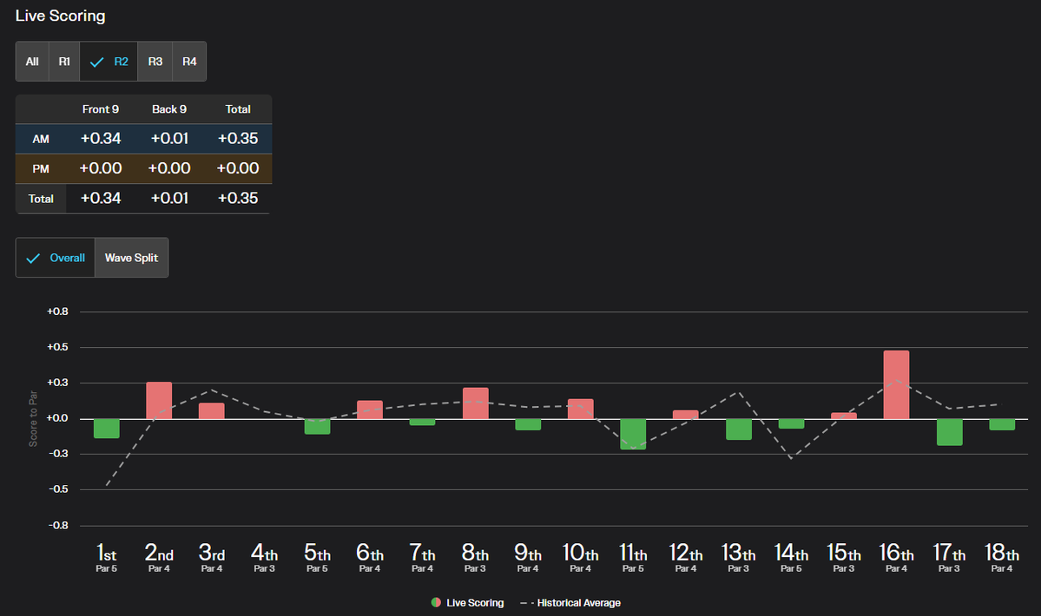Click the 16th hole Par 4 axis label

coord(896,557)
